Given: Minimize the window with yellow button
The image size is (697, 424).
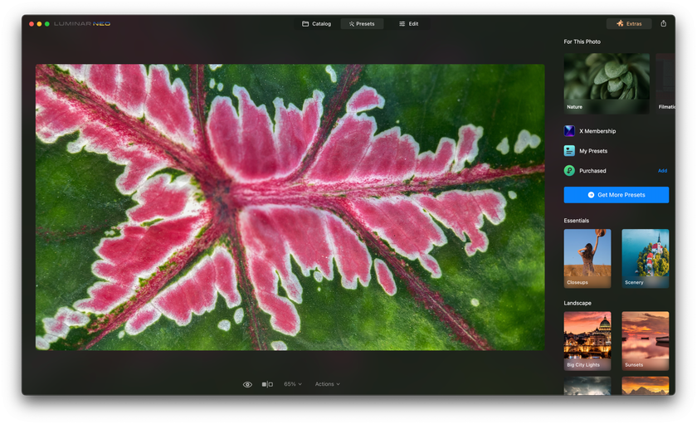Looking at the screenshot, I should pos(39,24).
